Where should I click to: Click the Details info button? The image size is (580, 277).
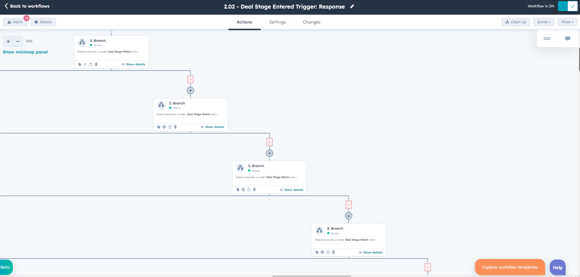(x=43, y=22)
